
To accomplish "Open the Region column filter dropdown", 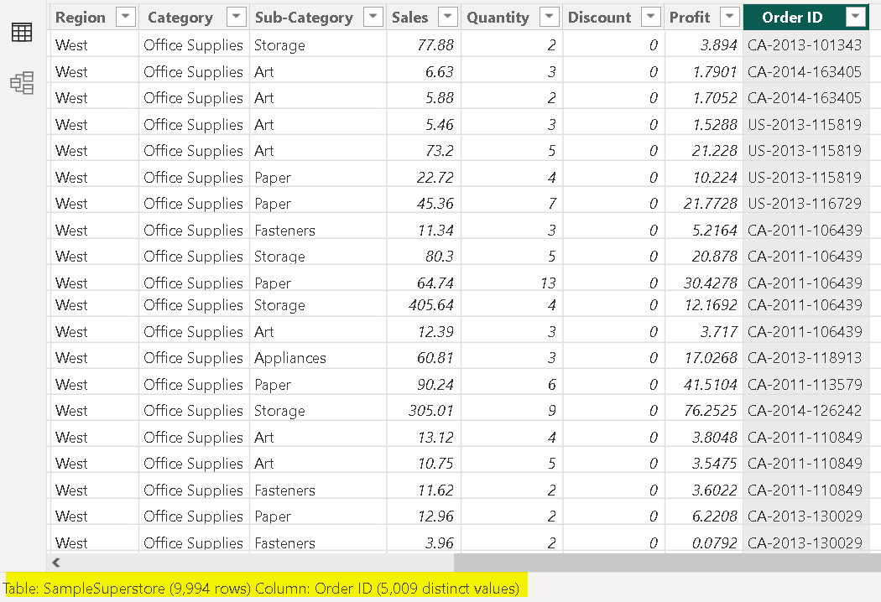I will (125, 17).
